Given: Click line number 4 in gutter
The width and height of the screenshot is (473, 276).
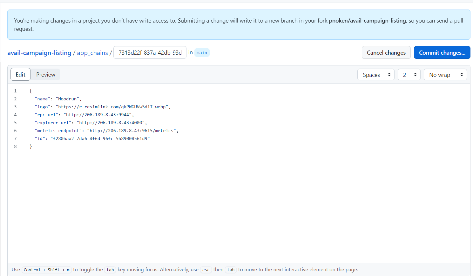Looking at the screenshot, I should pos(15,115).
